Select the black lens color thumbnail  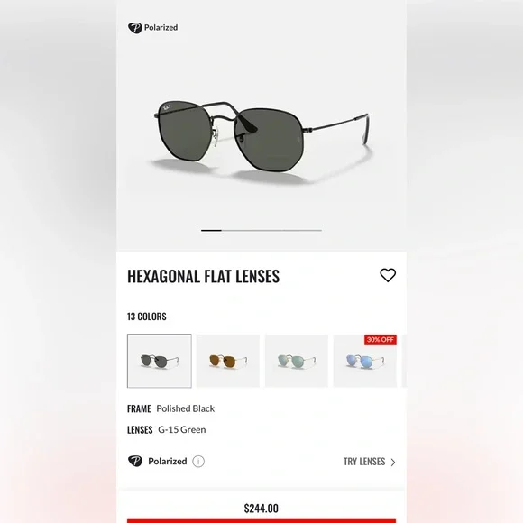(x=160, y=361)
